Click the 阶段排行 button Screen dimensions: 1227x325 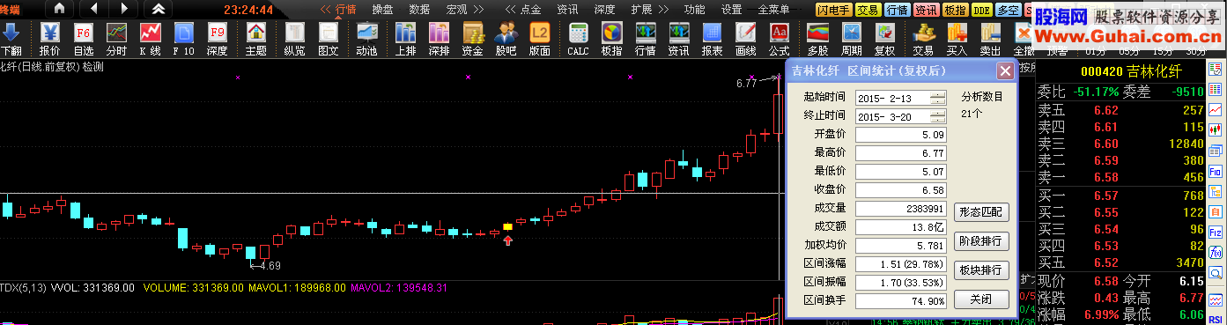(981, 240)
